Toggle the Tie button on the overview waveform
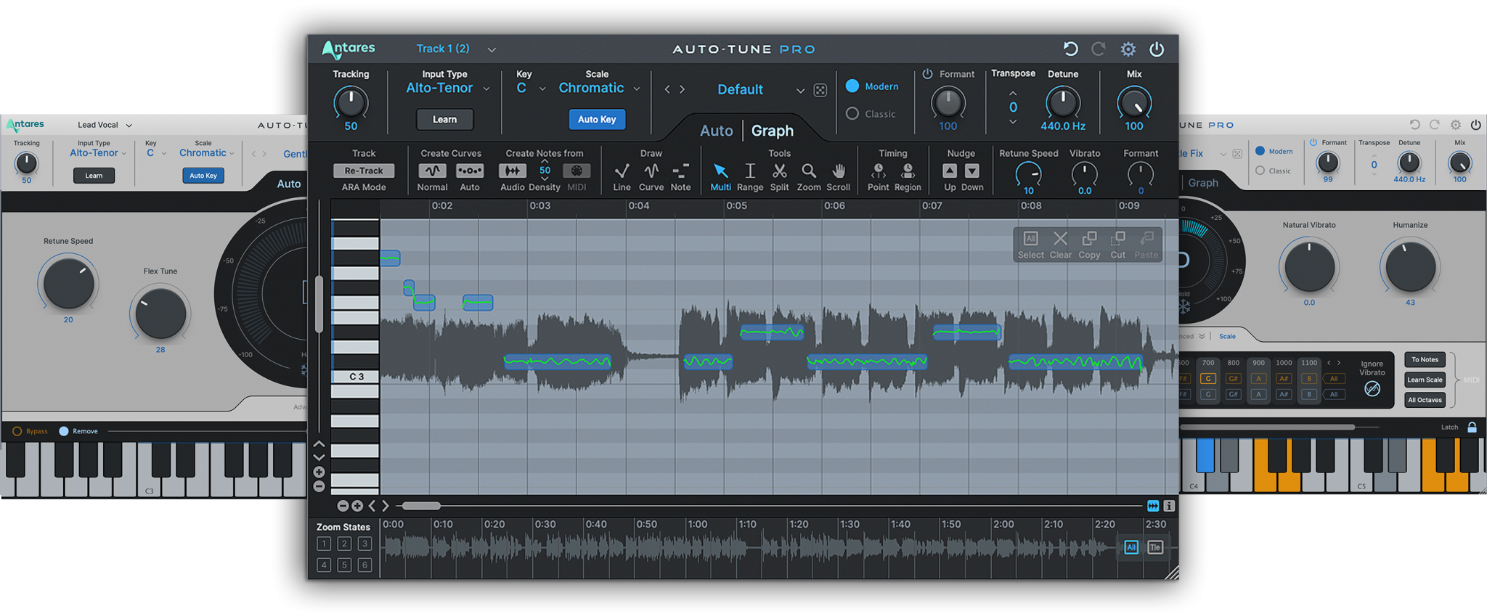The height and width of the screenshot is (614, 1487). pyautogui.click(x=1155, y=547)
